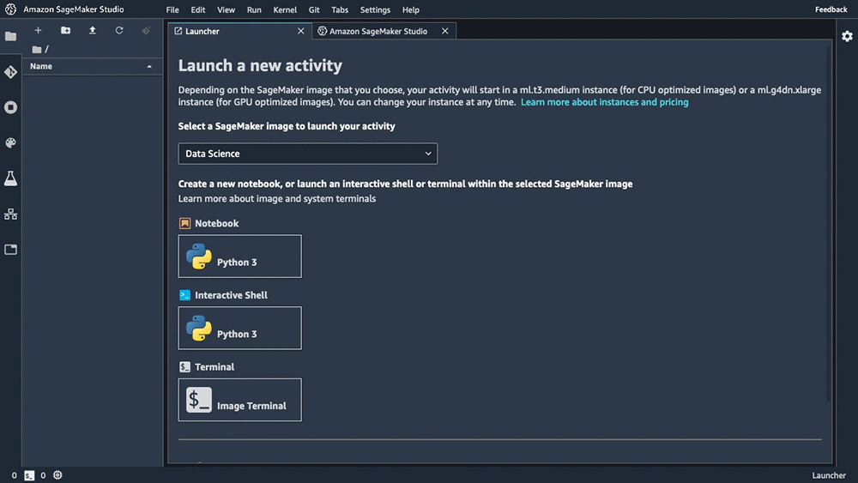Click the Notebook section icon
This screenshot has height=483, width=858.
(x=185, y=223)
